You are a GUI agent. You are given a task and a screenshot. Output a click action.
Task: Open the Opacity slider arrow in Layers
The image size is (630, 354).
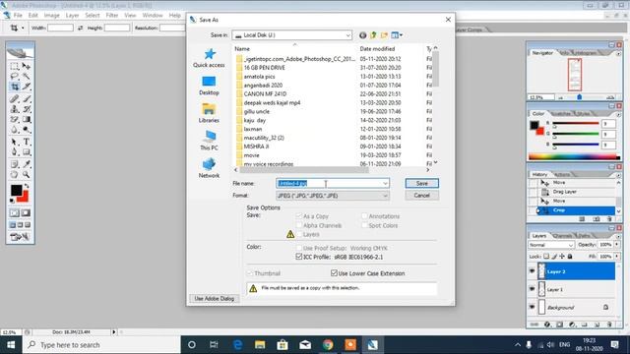[x=617, y=245]
